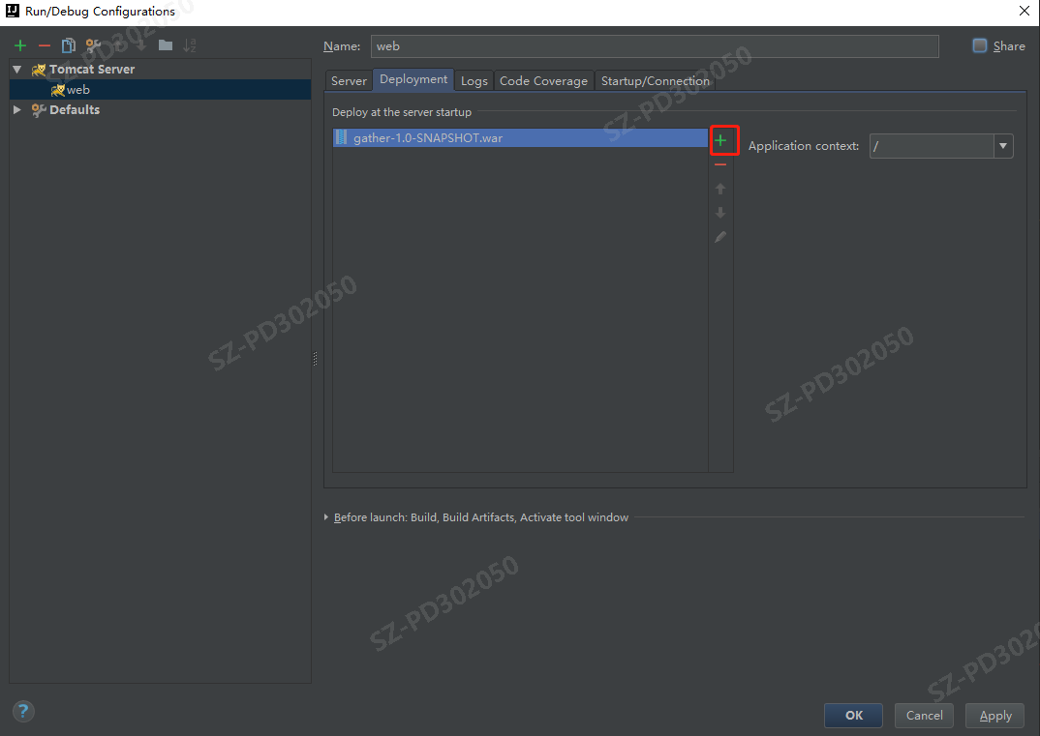The height and width of the screenshot is (736, 1040).
Task: Click the Defaults wrench icon
Action: pos(39,110)
